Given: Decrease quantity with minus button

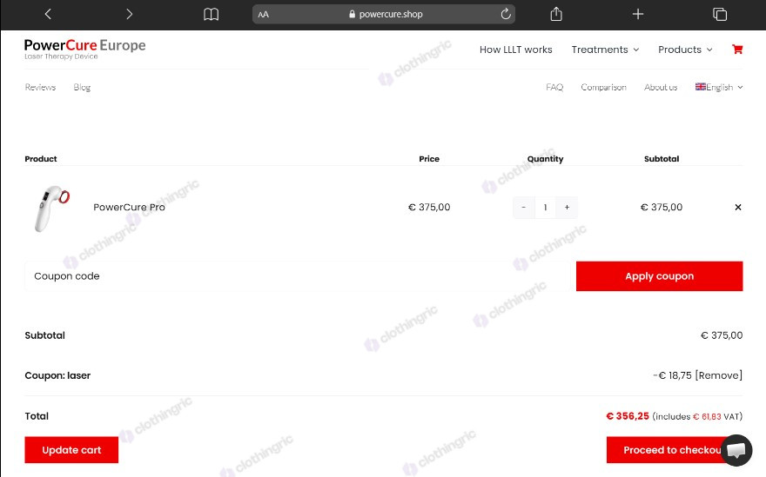Looking at the screenshot, I should click(524, 208).
